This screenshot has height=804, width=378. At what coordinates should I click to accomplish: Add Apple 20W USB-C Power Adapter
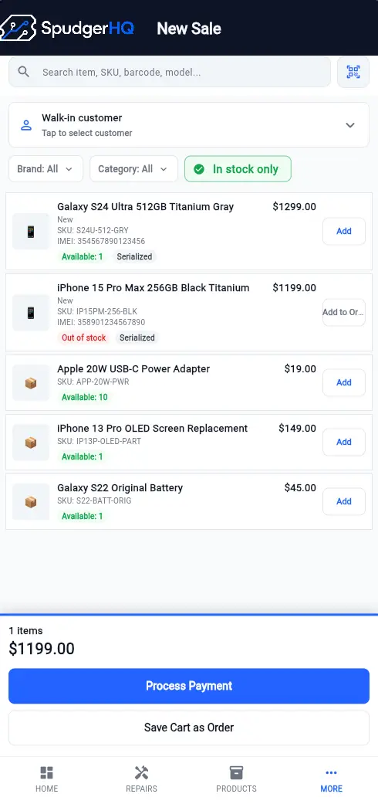344,382
